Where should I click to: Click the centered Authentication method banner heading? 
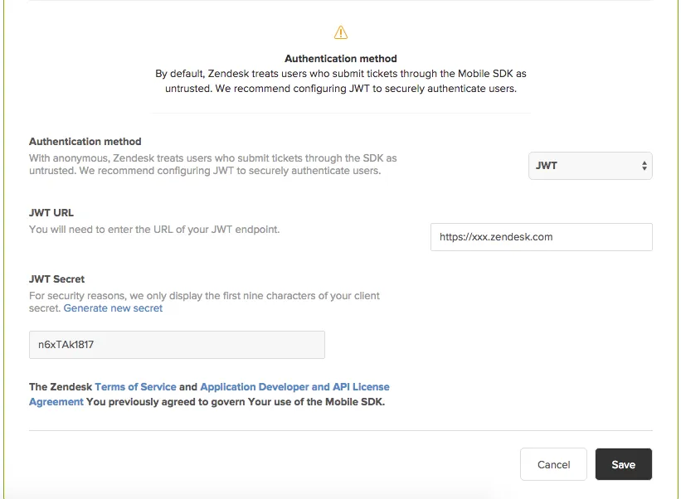(340, 59)
